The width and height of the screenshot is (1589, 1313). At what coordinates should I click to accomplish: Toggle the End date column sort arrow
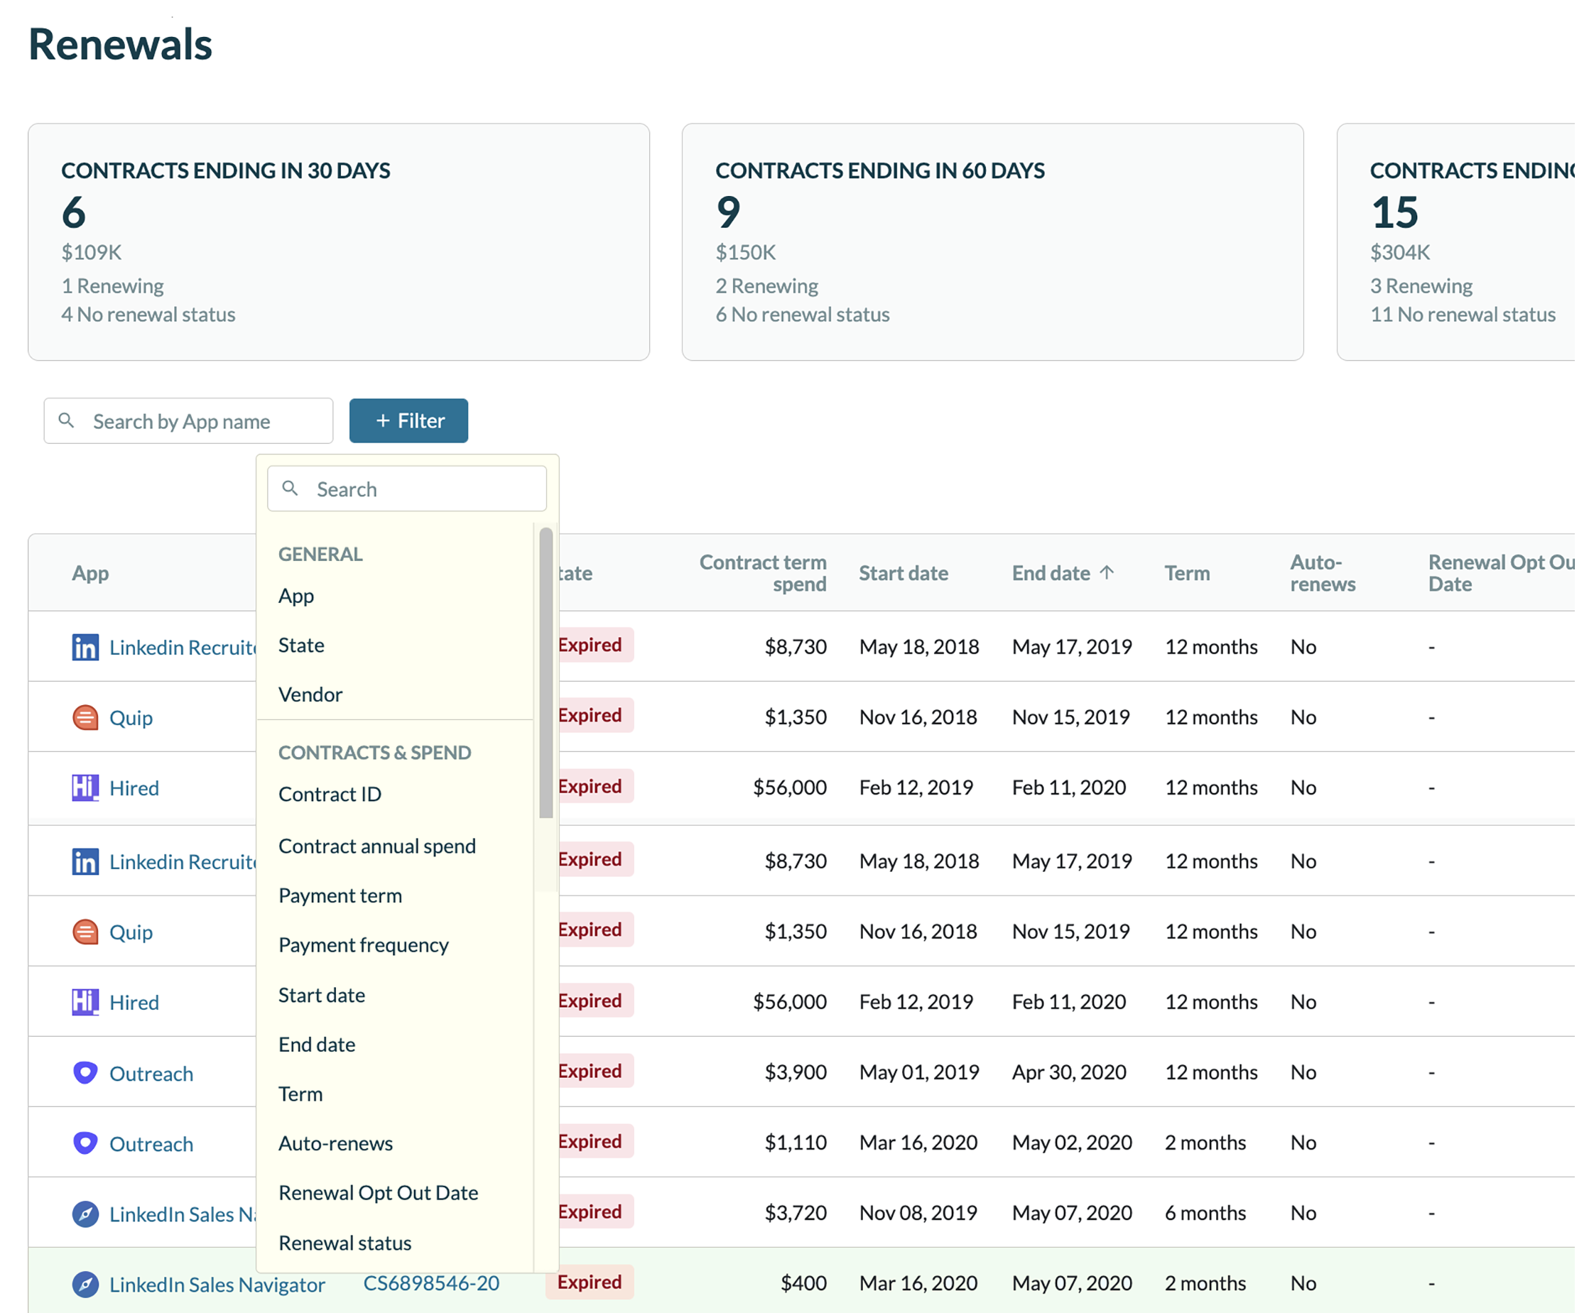pyautogui.click(x=1108, y=572)
